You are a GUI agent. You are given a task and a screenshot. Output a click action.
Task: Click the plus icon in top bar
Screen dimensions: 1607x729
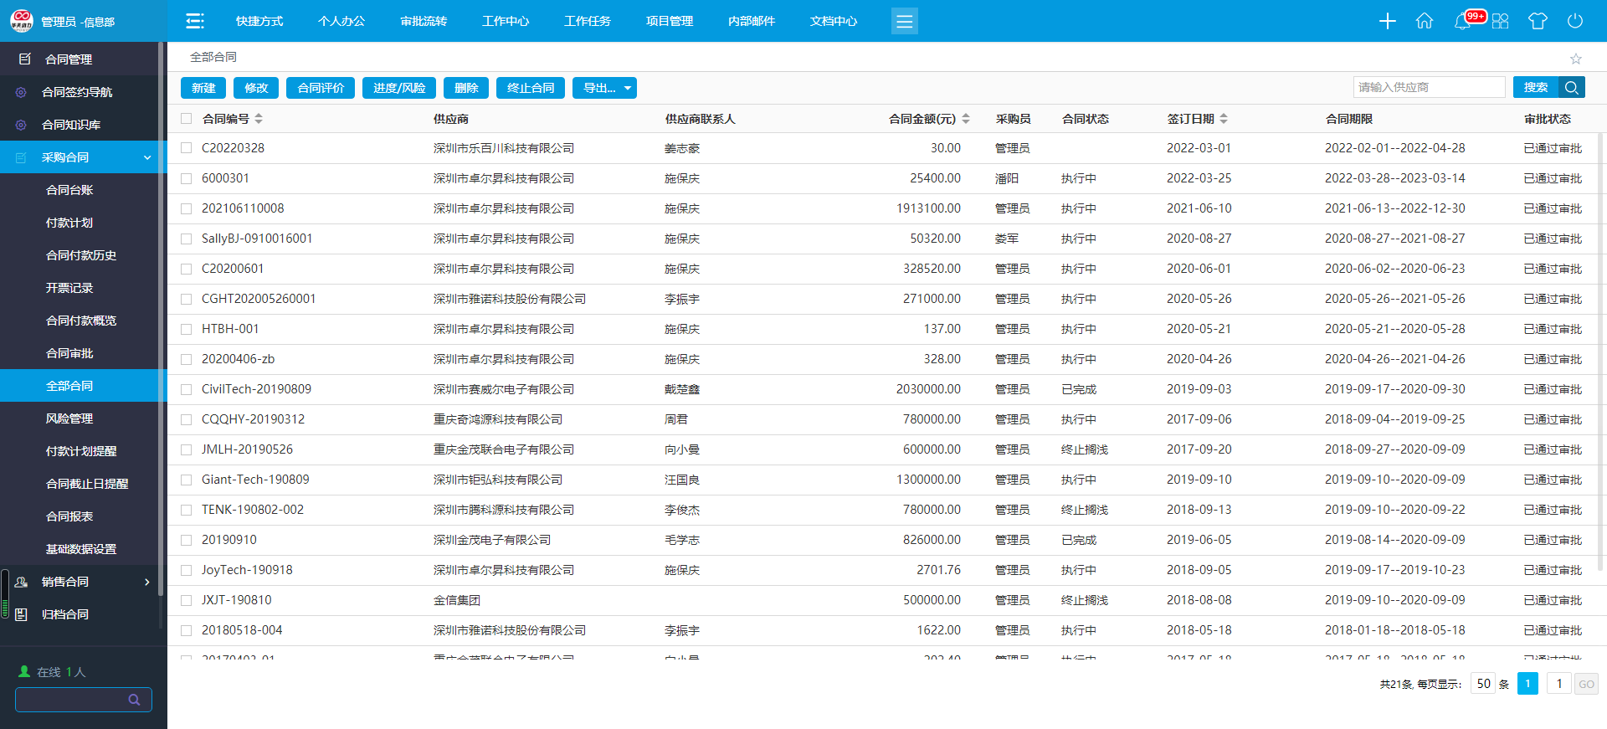click(x=1387, y=21)
